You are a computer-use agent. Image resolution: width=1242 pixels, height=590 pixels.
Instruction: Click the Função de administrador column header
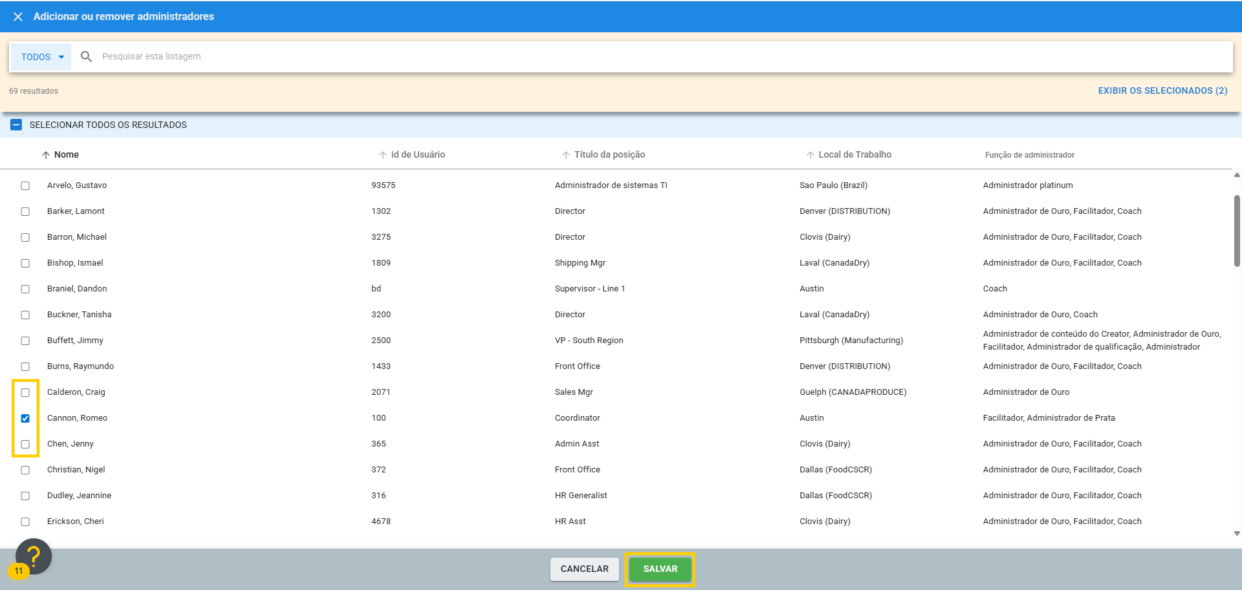[1029, 155]
